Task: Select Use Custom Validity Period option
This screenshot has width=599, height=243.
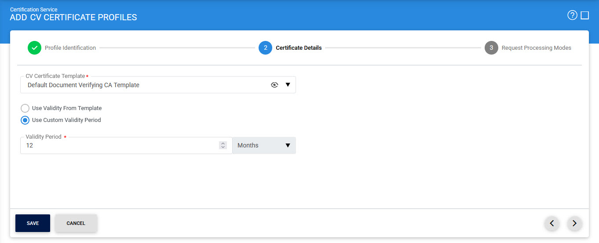Action: click(25, 120)
